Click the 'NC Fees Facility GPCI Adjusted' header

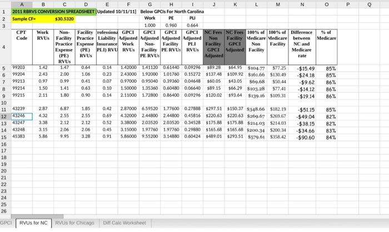(x=235, y=47)
